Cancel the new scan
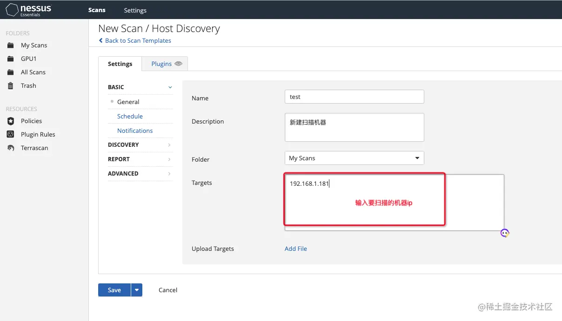The height and width of the screenshot is (321, 562). point(168,290)
